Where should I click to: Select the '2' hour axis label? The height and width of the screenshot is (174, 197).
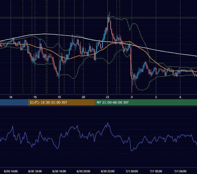pyautogui.click(x=156, y=97)
